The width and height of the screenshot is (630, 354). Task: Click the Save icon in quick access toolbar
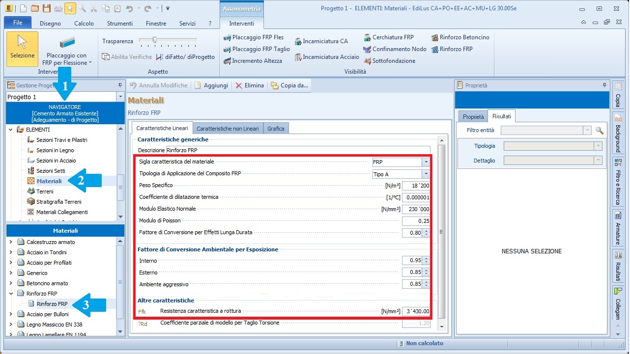[x=46, y=8]
